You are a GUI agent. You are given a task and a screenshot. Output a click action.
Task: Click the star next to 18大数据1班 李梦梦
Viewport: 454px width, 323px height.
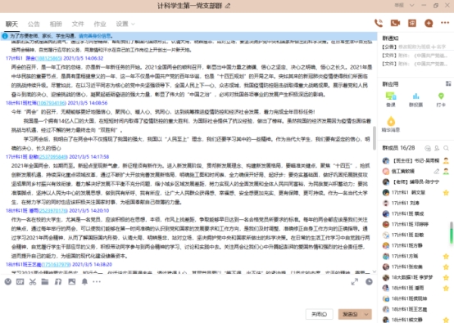446,278
